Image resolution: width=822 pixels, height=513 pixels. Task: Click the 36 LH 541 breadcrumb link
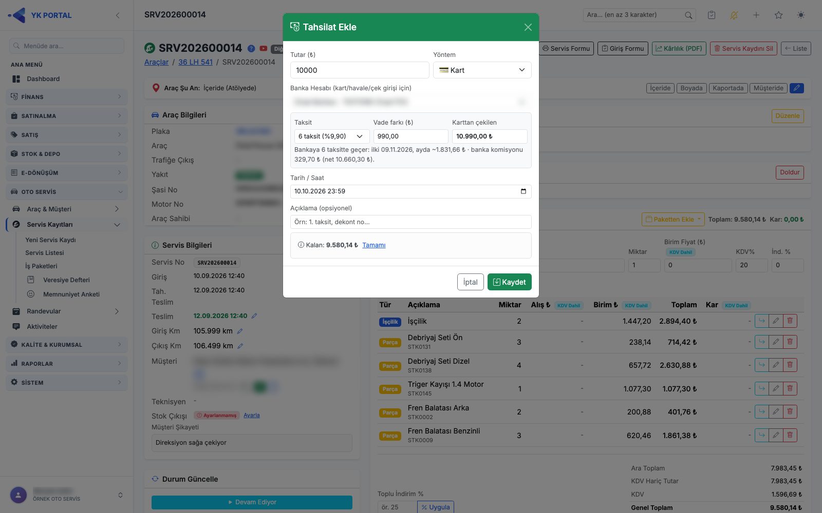pyautogui.click(x=195, y=62)
